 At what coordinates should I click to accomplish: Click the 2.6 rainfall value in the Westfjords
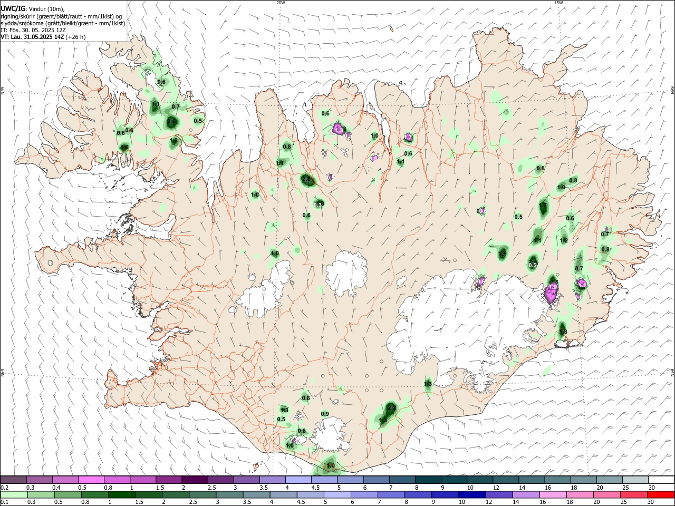(171, 122)
